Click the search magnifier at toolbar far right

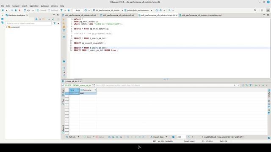click(x=255, y=10)
